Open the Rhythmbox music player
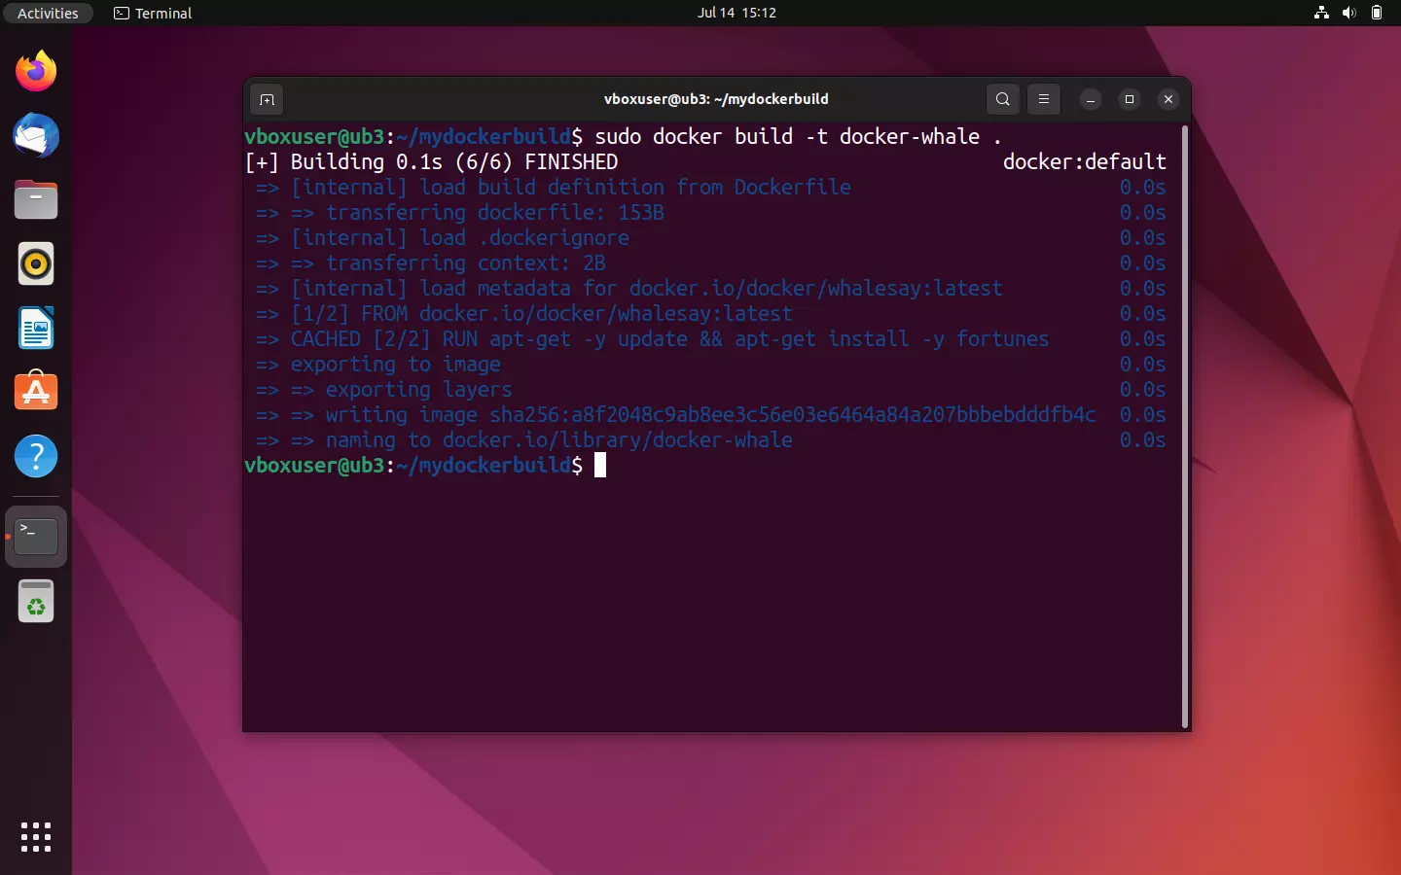Viewport: 1401px width, 875px height. (x=35, y=263)
